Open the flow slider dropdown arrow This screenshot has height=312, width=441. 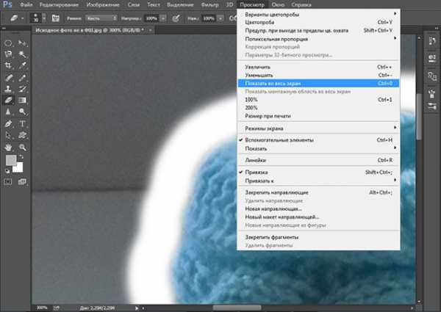pos(220,18)
